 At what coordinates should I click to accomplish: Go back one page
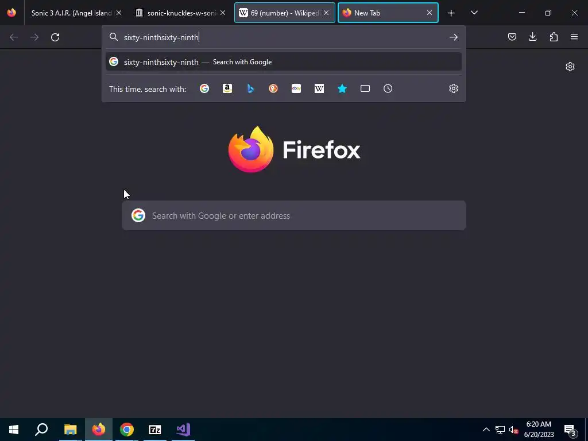coord(14,37)
